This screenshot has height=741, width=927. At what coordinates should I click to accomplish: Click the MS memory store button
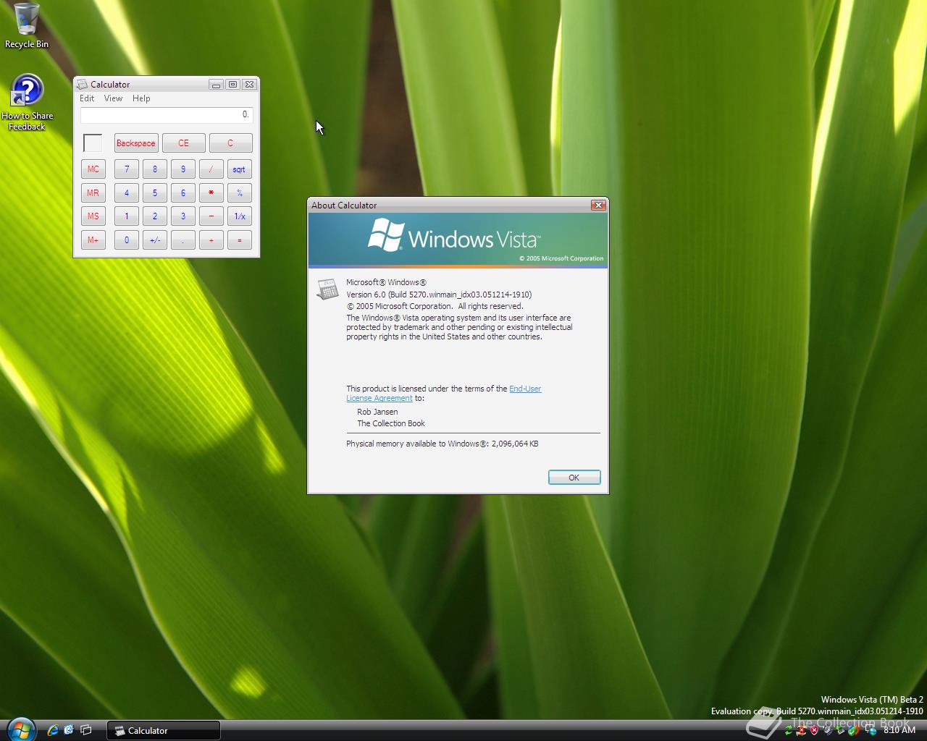pyautogui.click(x=93, y=216)
